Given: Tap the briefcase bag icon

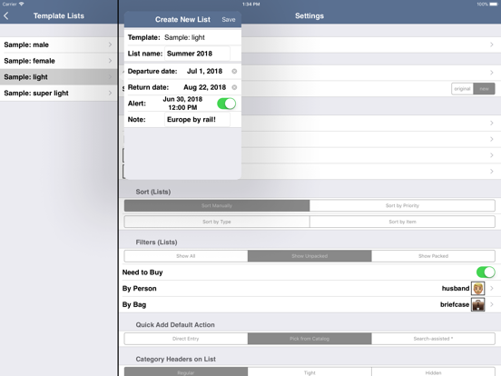Looking at the screenshot, I should 478,304.
